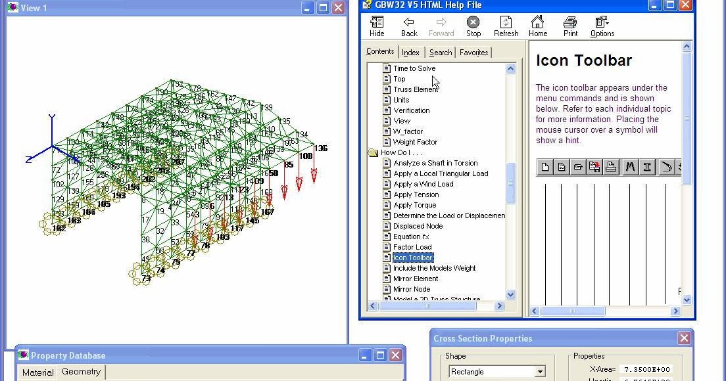Hide the help navigation pane

(x=376, y=26)
